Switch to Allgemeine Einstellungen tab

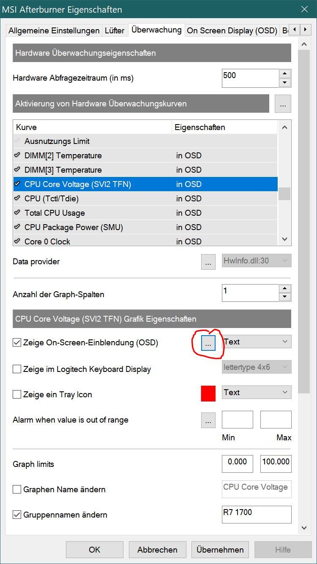tap(54, 31)
